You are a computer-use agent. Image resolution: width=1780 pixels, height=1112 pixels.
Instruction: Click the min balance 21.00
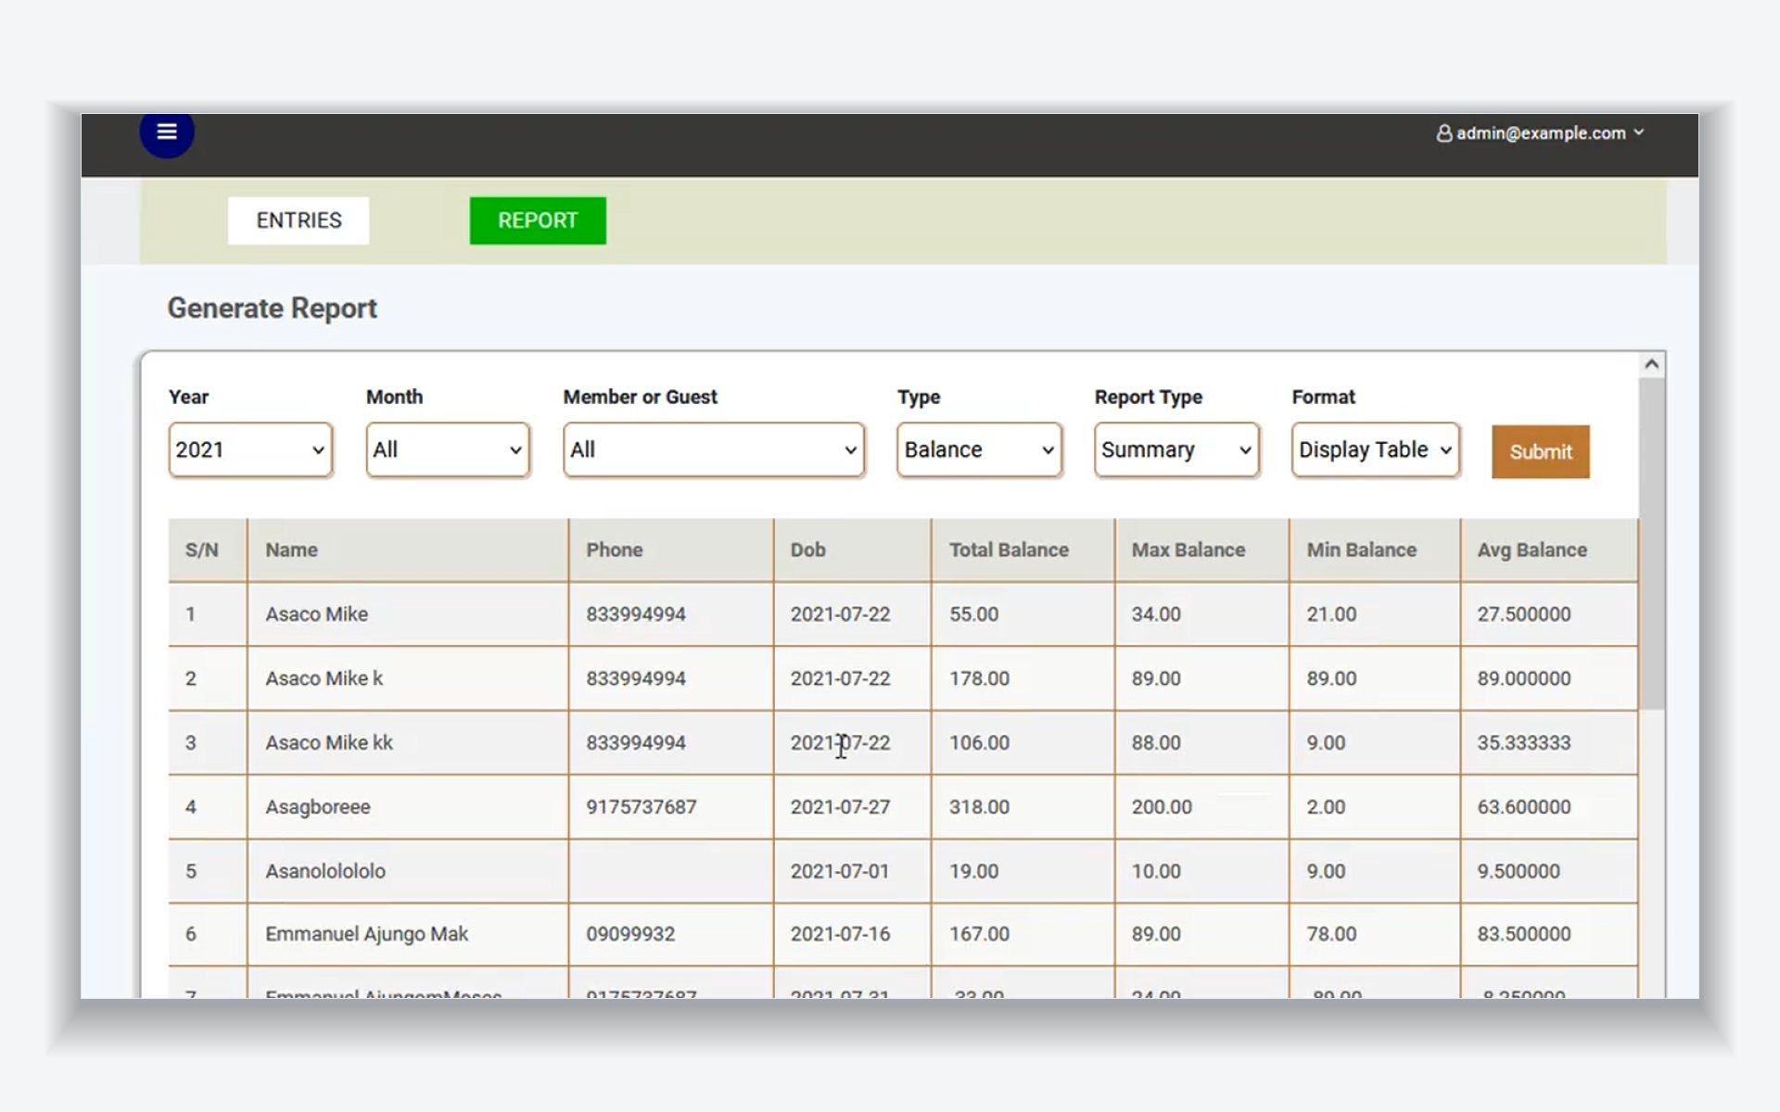point(1331,614)
